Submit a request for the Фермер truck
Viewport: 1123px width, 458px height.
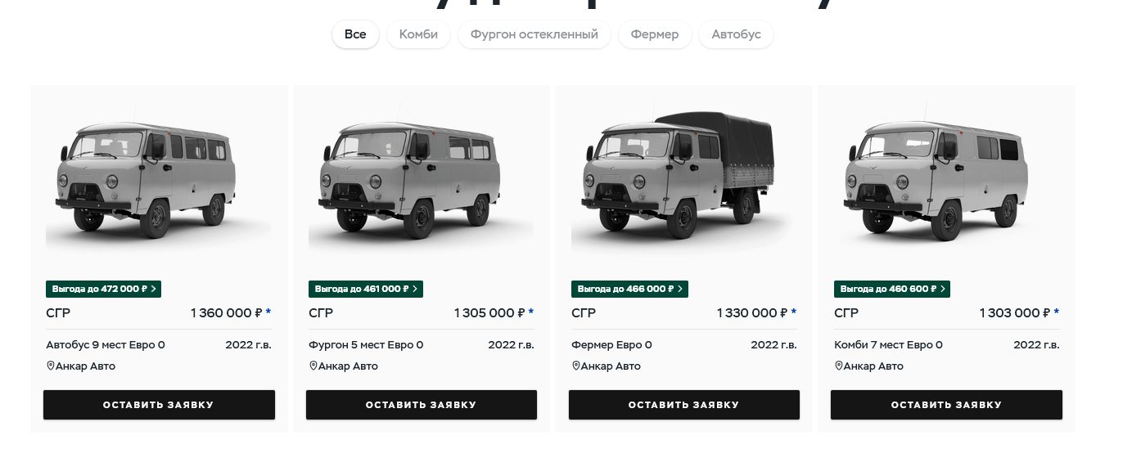coord(684,405)
